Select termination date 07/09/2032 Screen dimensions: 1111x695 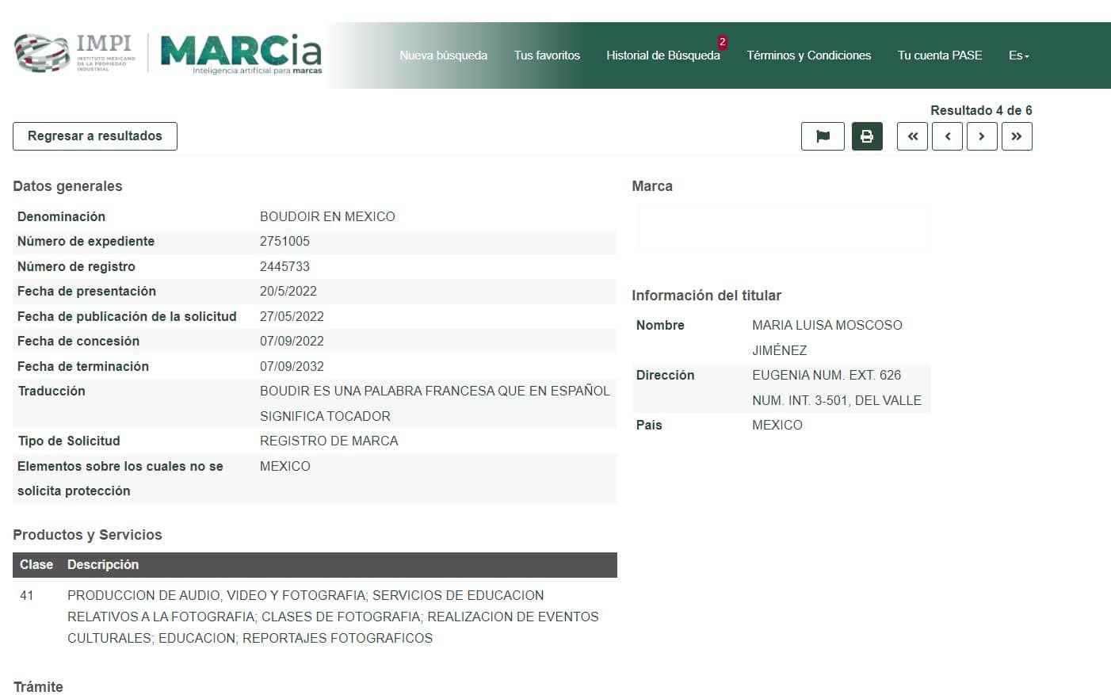[x=292, y=366]
